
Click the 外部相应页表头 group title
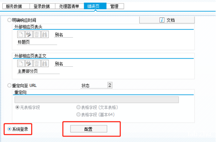click(x=28, y=27)
